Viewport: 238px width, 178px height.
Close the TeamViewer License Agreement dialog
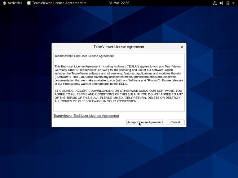point(182,47)
